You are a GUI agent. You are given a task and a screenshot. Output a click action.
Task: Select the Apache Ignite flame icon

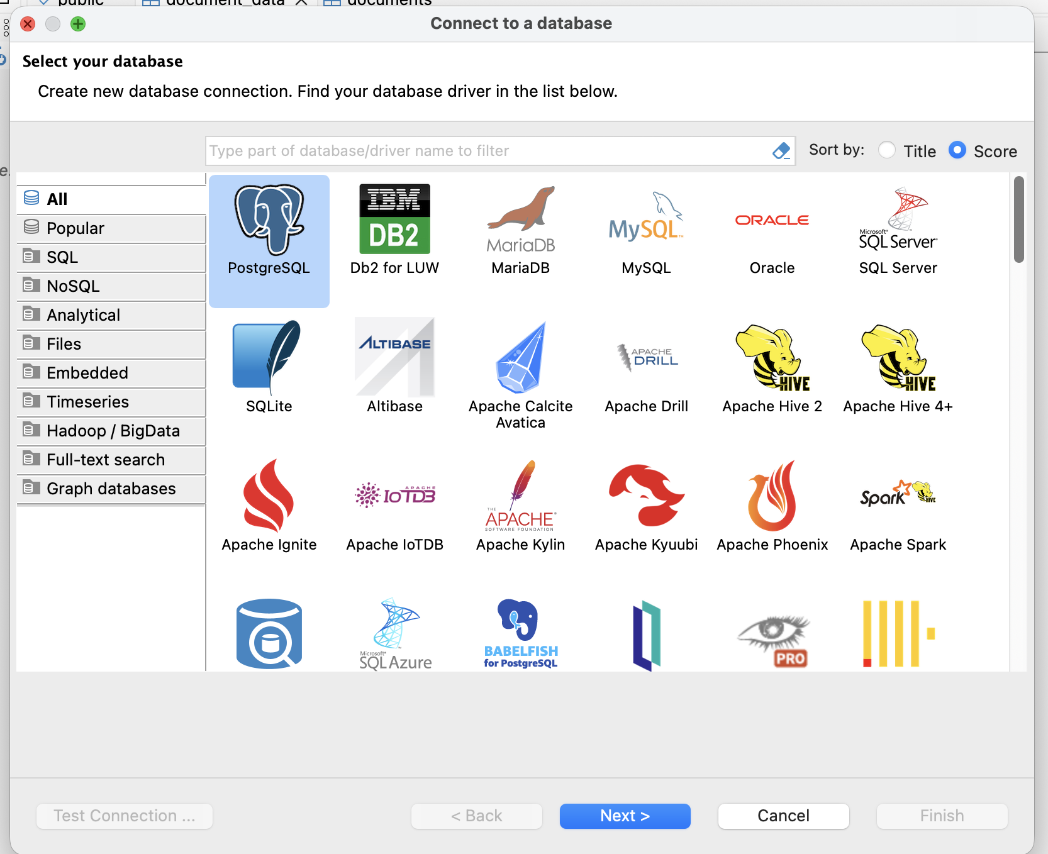[269, 497]
